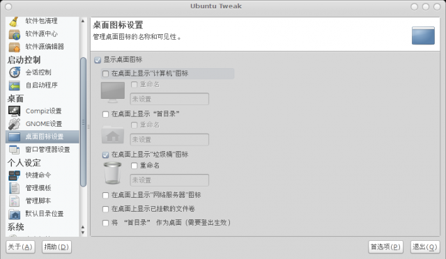Click the 软件源中心 globe box icon
Image resolution: width=446 pixels, height=259 pixels.
click(x=14, y=34)
